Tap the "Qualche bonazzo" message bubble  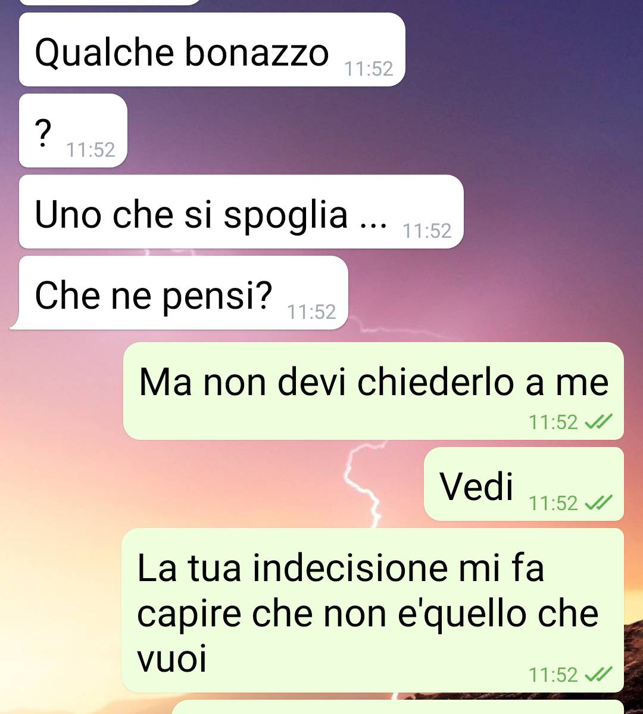tap(212, 49)
